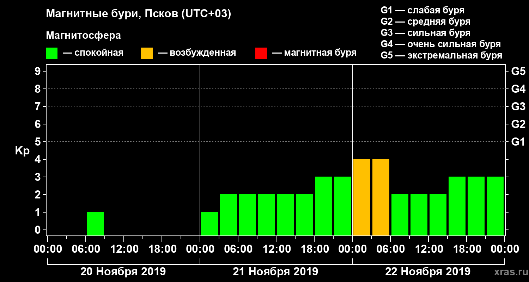Click the '— магнитная буря' legend label

tap(314, 53)
